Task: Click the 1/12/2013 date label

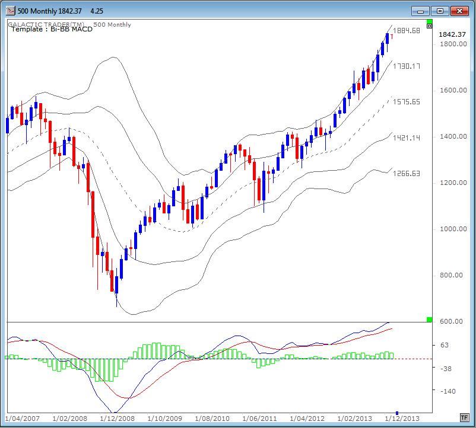Action: click(402, 419)
